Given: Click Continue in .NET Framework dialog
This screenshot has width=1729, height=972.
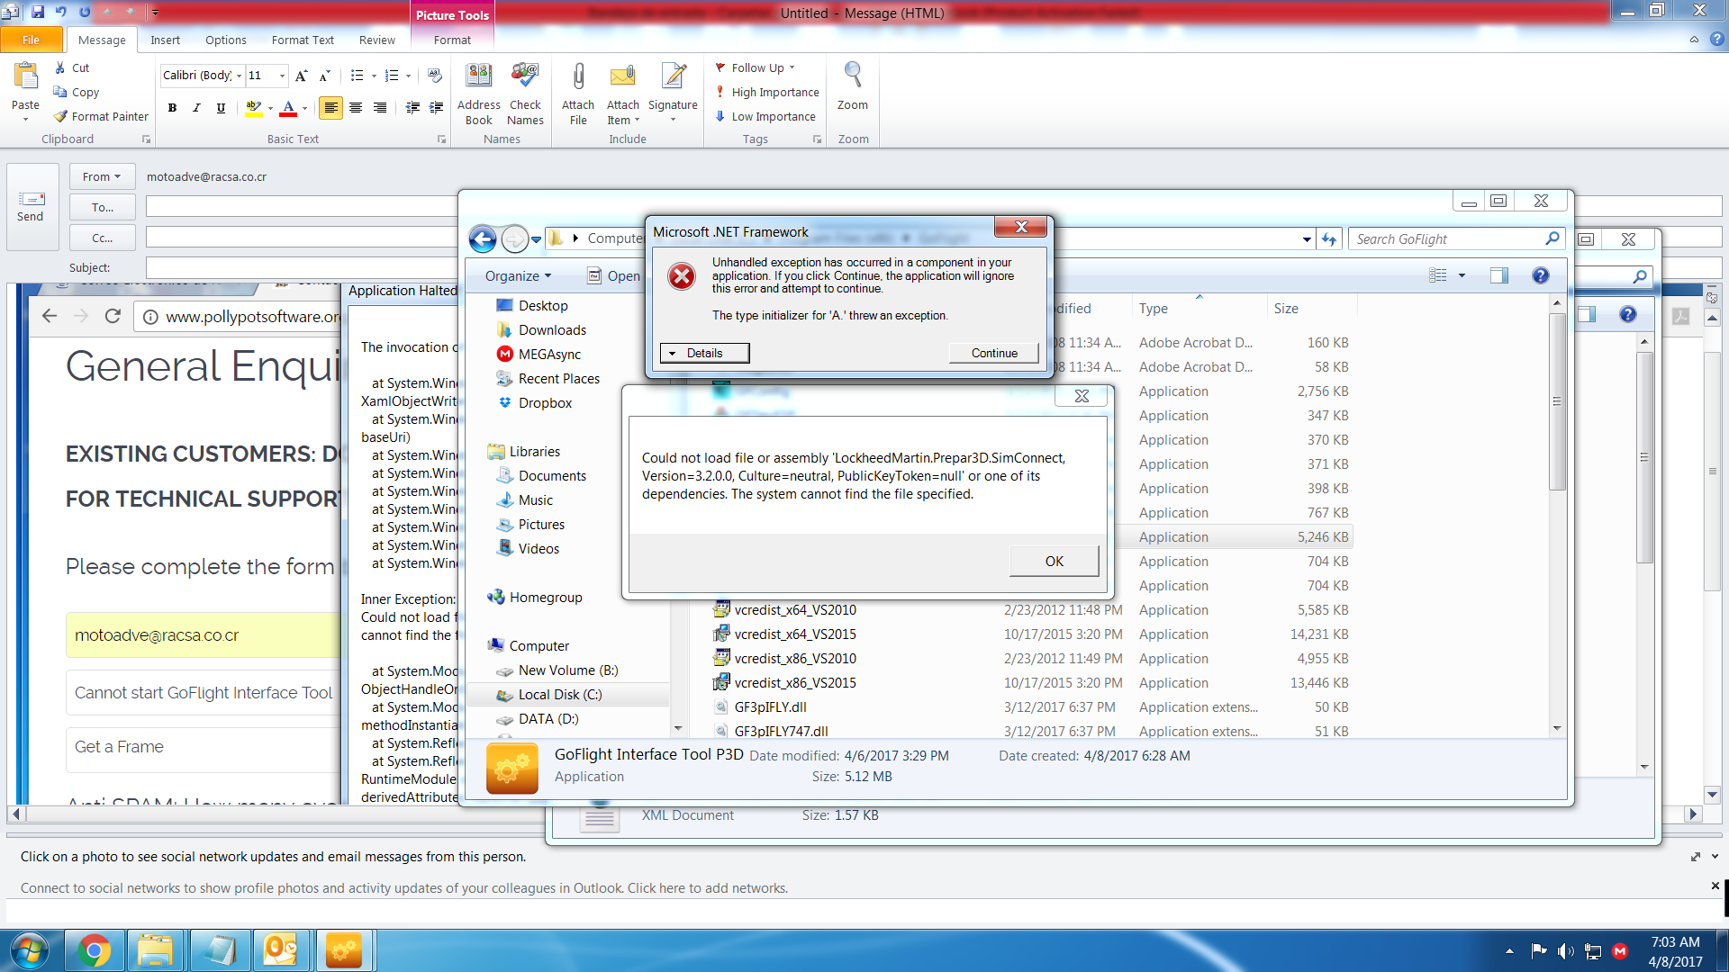Looking at the screenshot, I should point(993,353).
